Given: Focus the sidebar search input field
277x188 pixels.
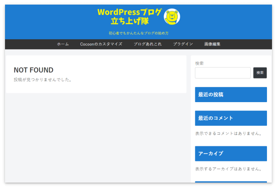Looking at the screenshot, I should click(x=223, y=73).
